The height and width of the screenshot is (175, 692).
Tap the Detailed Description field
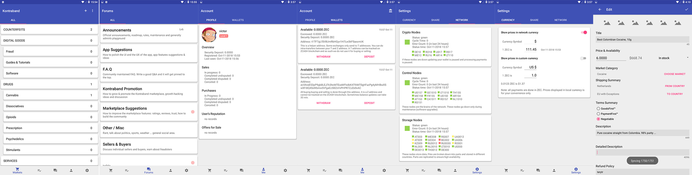click(x=642, y=153)
